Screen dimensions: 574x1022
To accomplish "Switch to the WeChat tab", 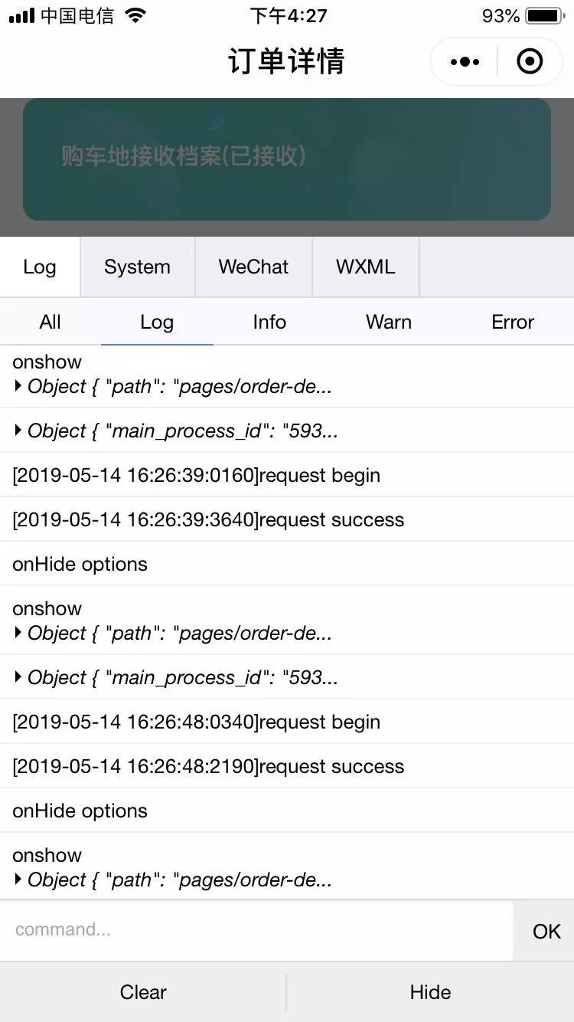I will (253, 267).
